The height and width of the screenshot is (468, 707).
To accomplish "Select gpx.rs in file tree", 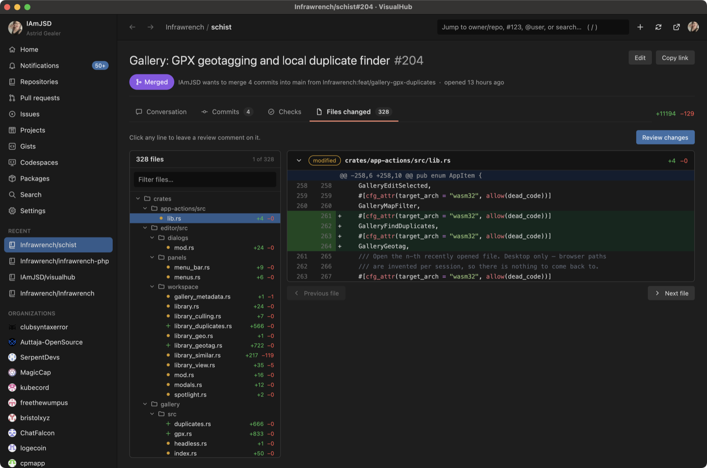I will [205, 434].
